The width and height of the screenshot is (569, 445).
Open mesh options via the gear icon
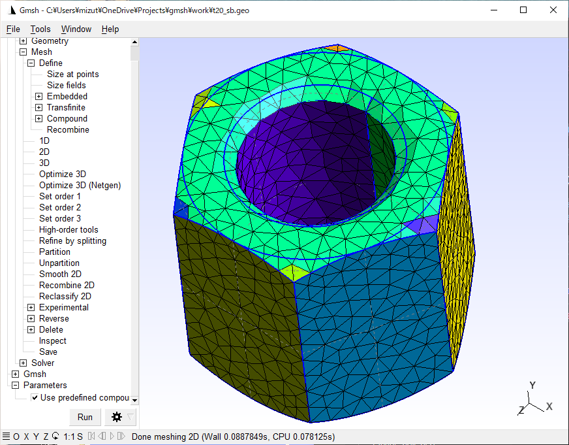coord(117,417)
